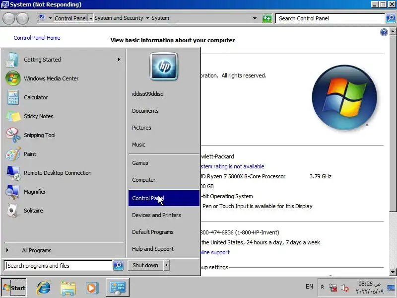Open Internet Explorer from the taskbar

44,288
